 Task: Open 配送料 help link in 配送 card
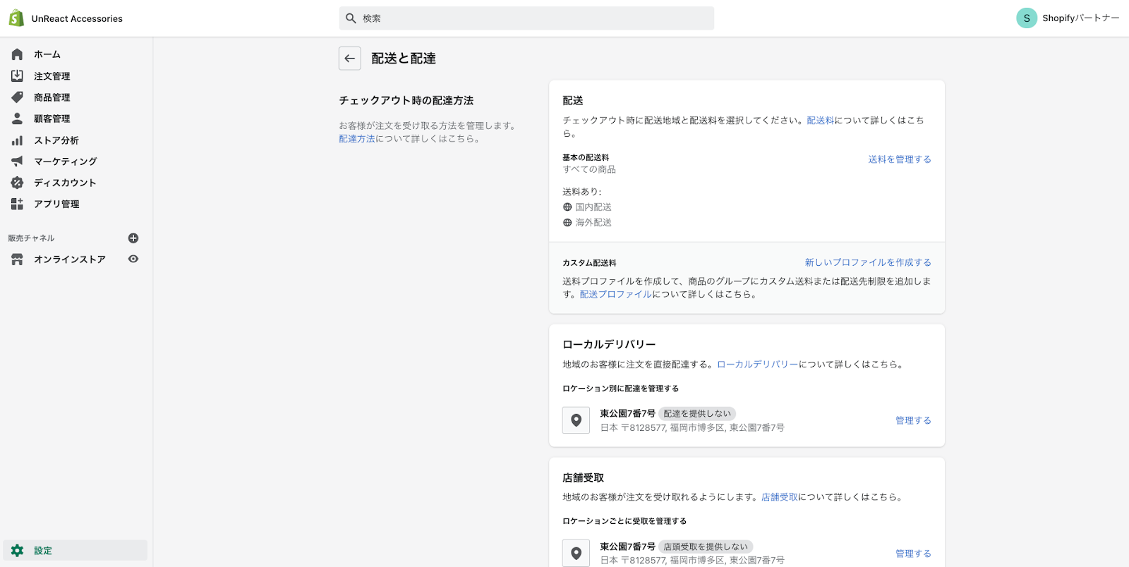tap(820, 121)
